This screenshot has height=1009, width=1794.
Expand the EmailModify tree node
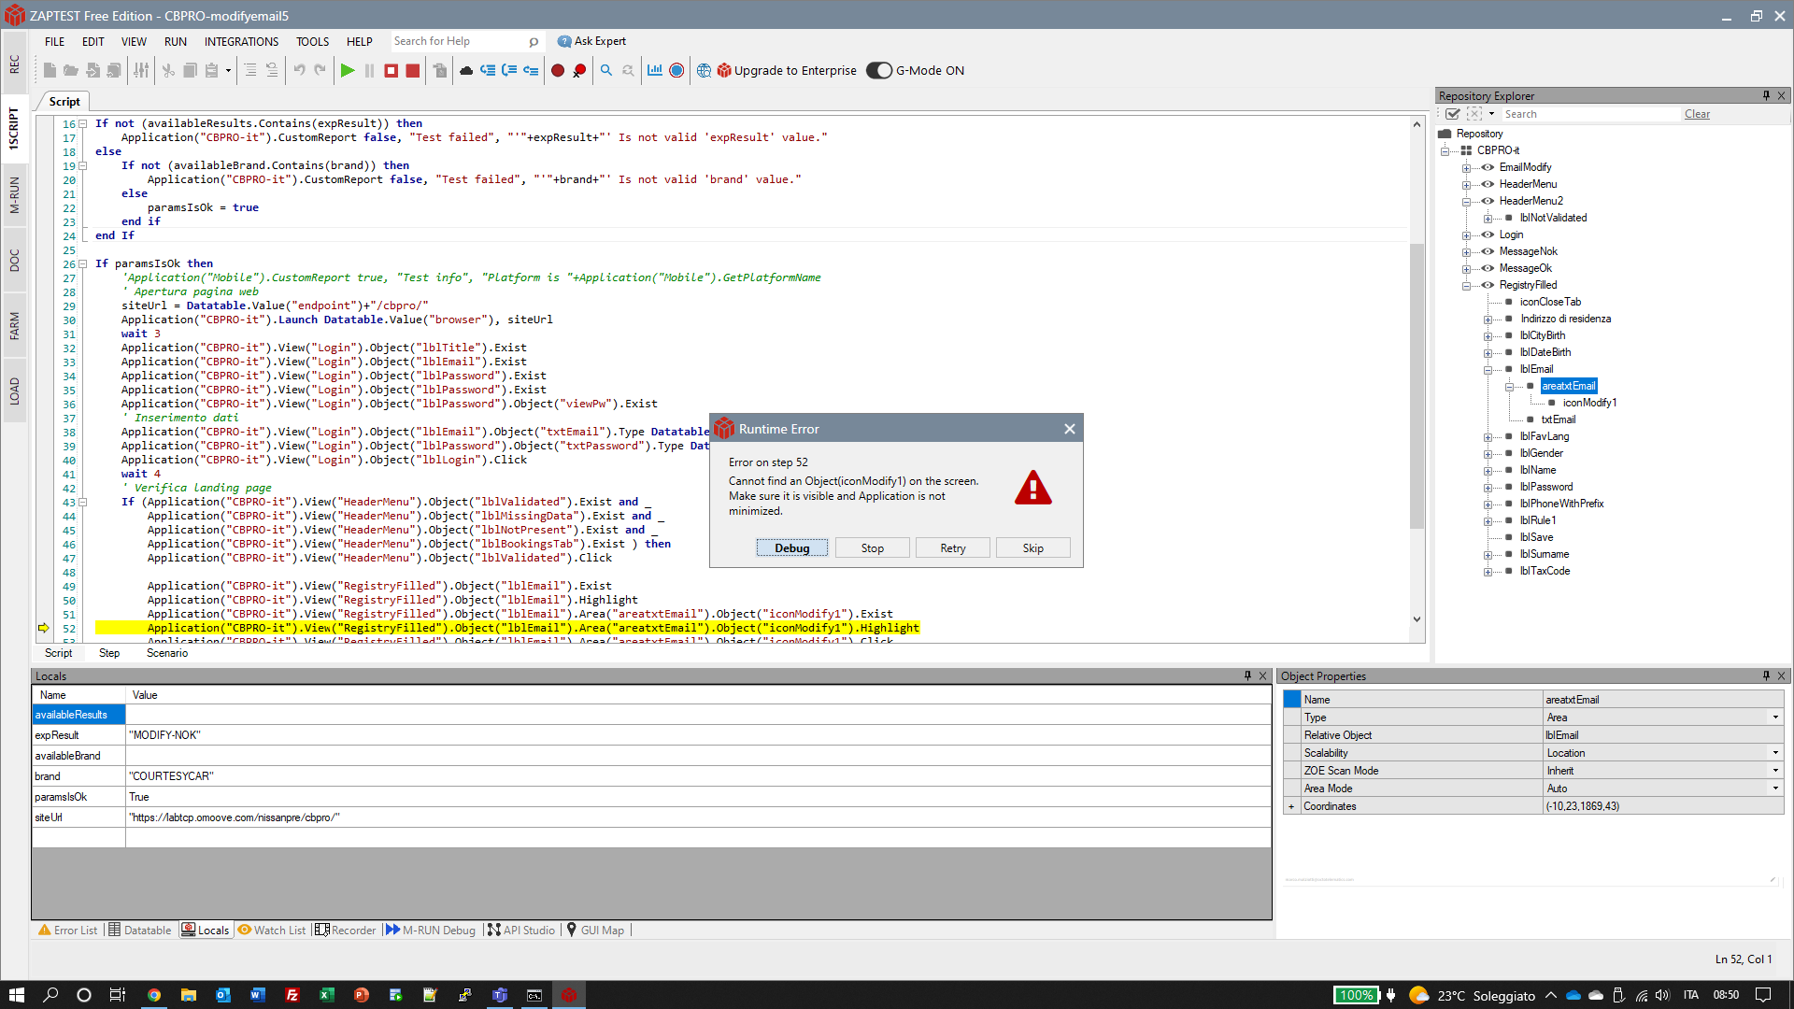pyautogui.click(x=1467, y=168)
